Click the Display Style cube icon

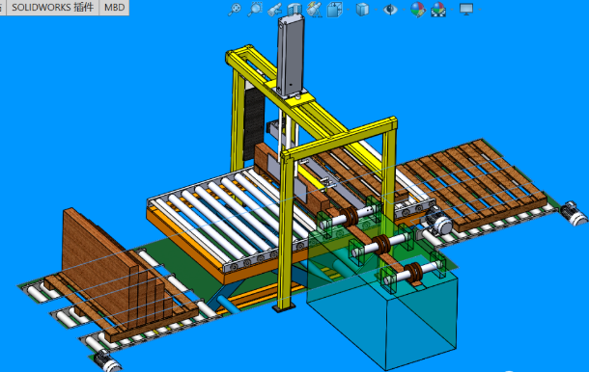[362, 10]
